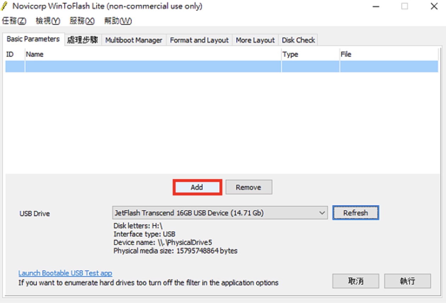Click the Name column header
Image resolution: width=446 pixels, height=303 pixels.
(x=153, y=54)
